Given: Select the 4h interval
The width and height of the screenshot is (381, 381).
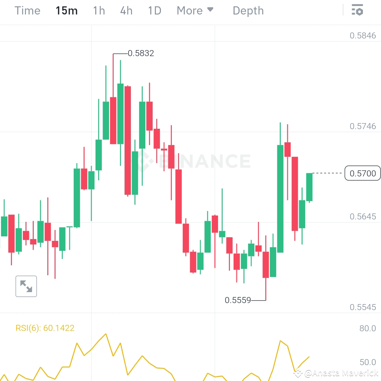Looking at the screenshot, I should [126, 11].
